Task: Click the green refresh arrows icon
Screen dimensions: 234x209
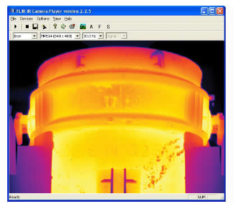Action: [x=63, y=27]
